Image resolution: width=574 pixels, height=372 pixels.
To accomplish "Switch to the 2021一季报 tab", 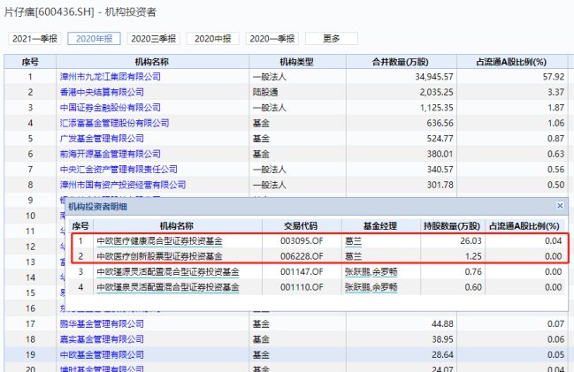I will (x=34, y=39).
